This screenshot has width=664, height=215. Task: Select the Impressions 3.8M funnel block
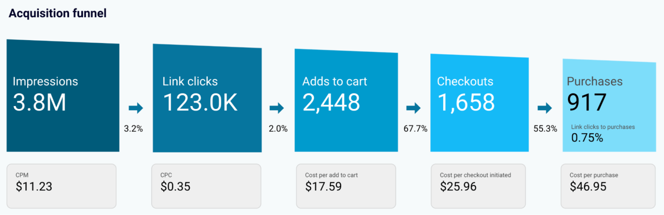pyautogui.click(x=63, y=96)
